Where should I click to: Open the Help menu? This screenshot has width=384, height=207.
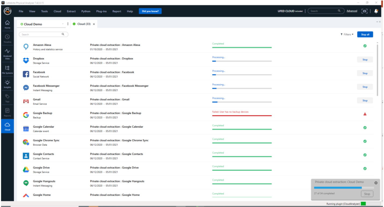point(130,11)
